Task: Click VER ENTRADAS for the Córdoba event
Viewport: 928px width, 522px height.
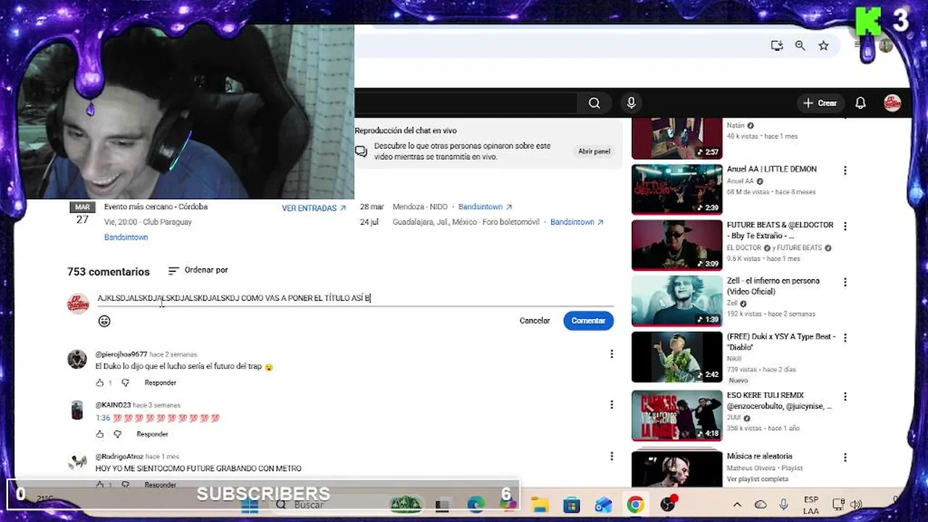Action: point(314,208)
